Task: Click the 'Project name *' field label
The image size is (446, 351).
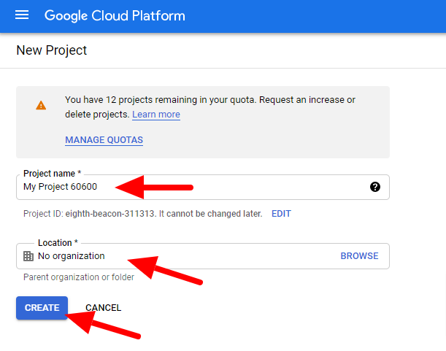Action: click(x=52, y=174)
